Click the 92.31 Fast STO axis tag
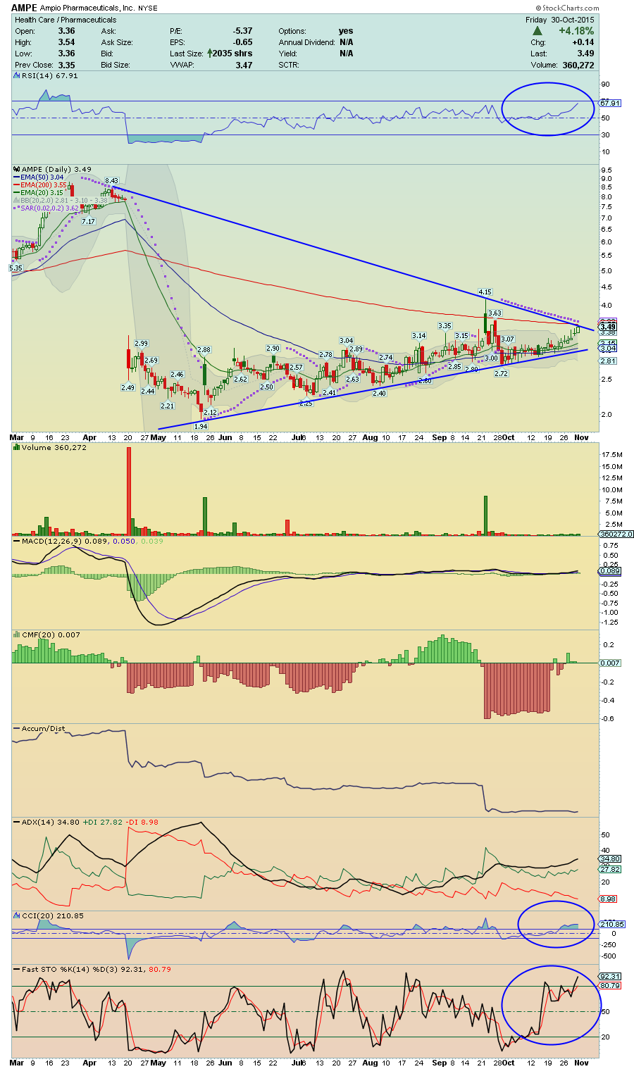This screenshot has width=634, height=1069. click(610, 976)
